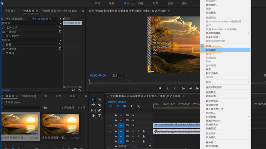Click the timeline wrench settings icon

pos(138,106)
